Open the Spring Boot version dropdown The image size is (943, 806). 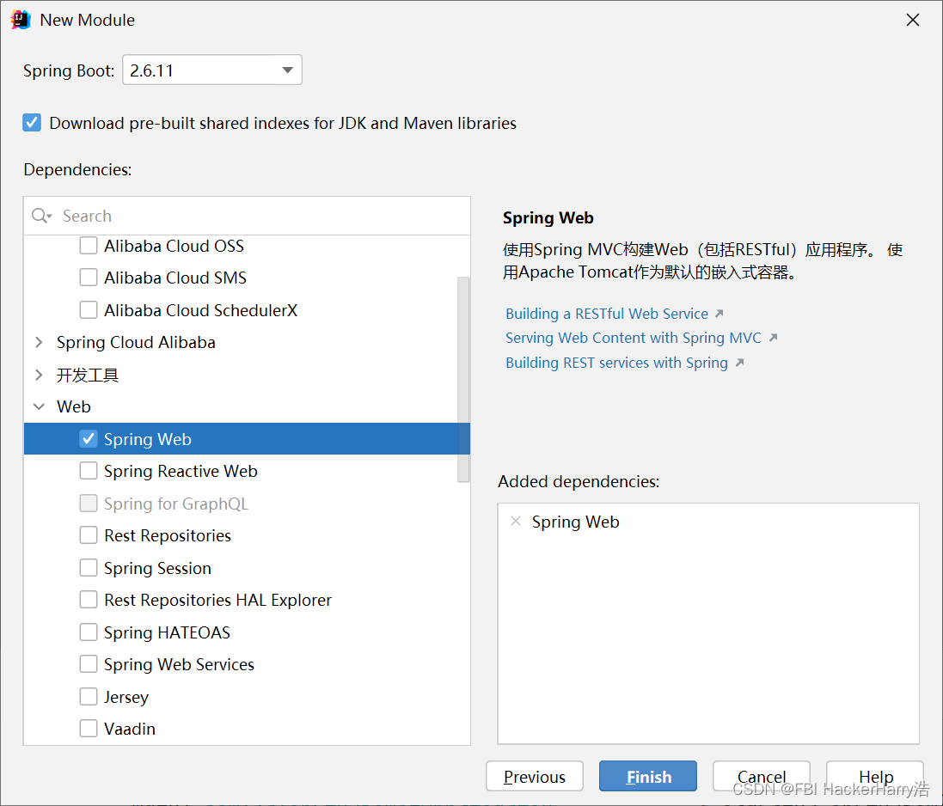pos(211,70)
